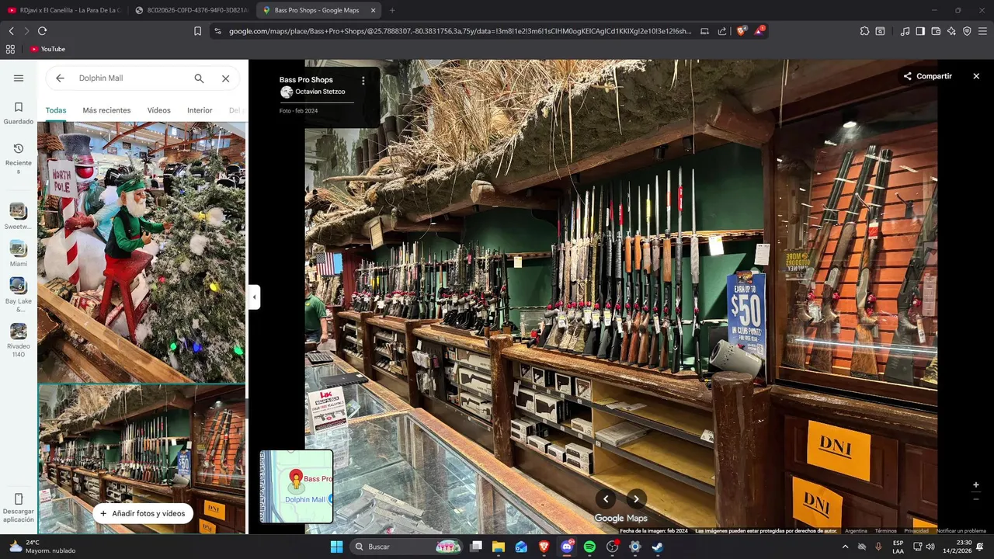Bookmark this page icon
This screenshot has width=994, height=559.
click(197, 31)
